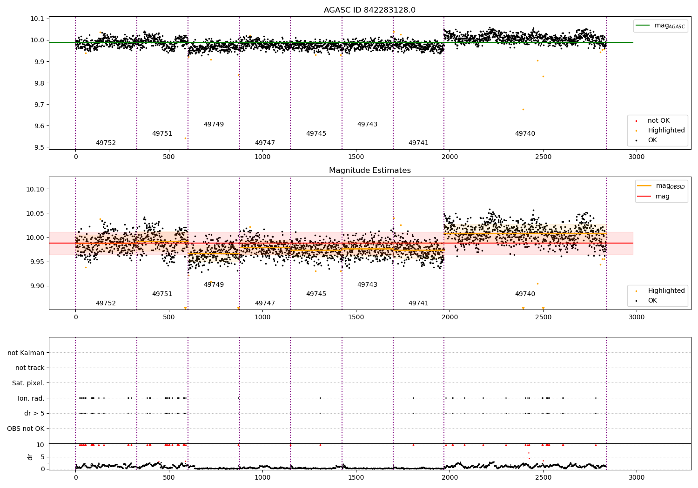Image resolution: width=698 pixels, height=488 pixels.
Task: Click 49745 label in Magnitude Estimates plot
Action: point(316,294)
